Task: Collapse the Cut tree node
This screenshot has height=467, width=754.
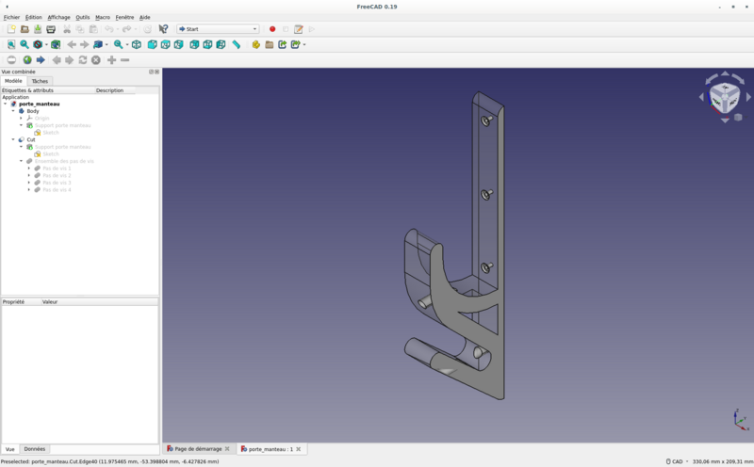Action: (13, 139)
